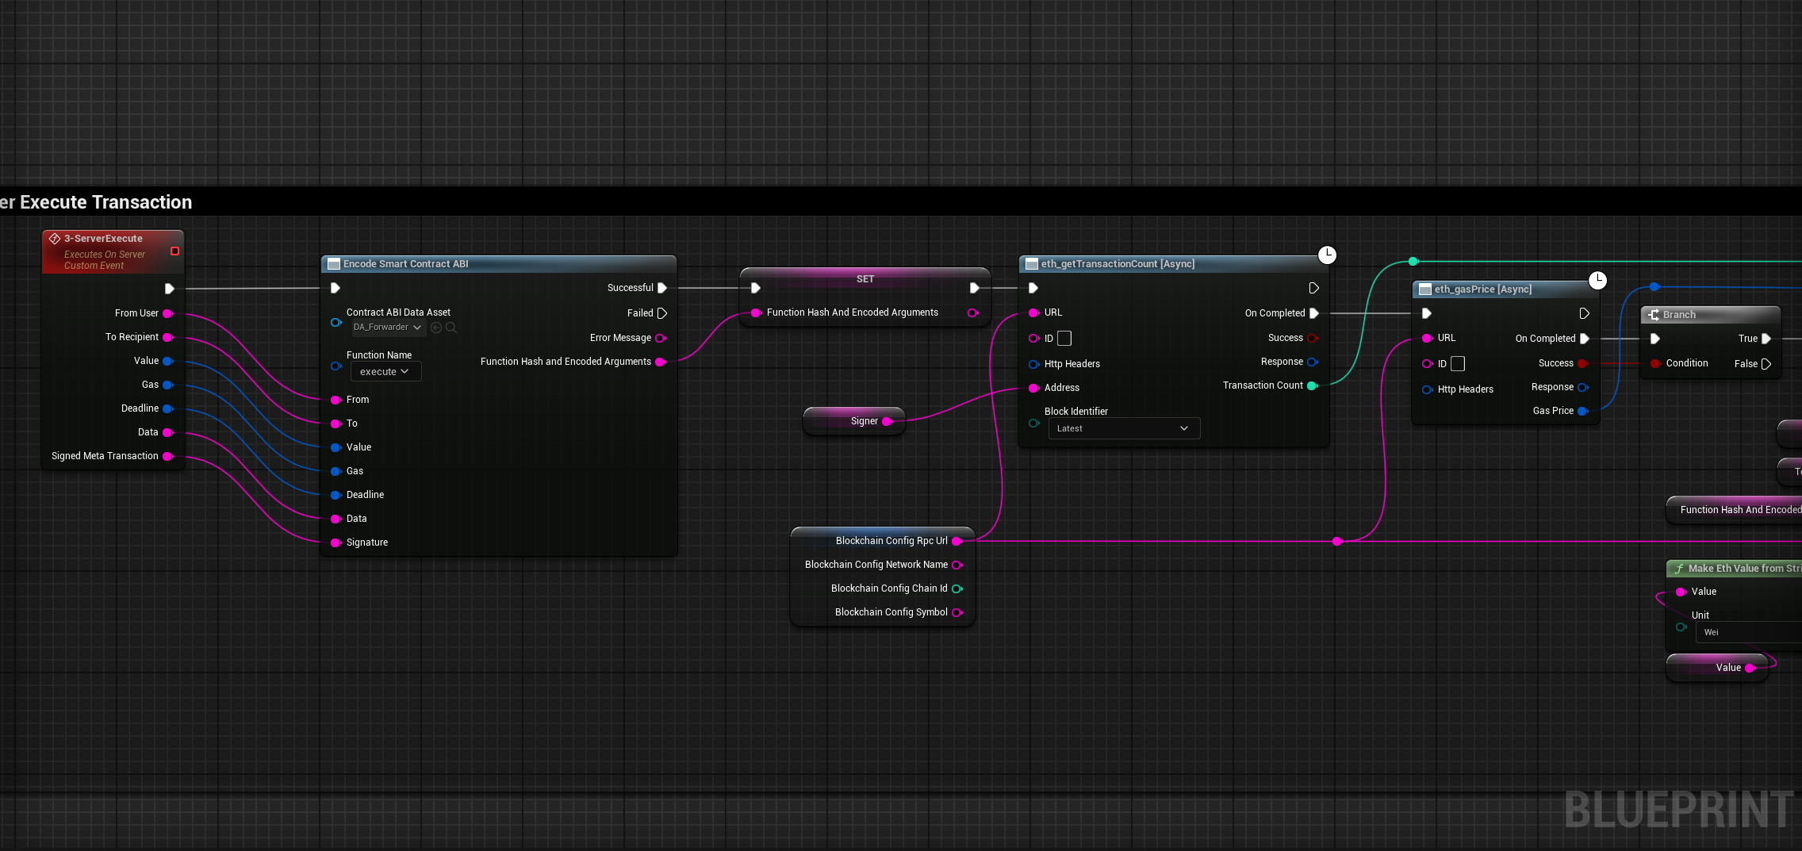Select the Encode Smart Contract ABI node title
This screenshot has height=851, width=1802.
point(405,264)
